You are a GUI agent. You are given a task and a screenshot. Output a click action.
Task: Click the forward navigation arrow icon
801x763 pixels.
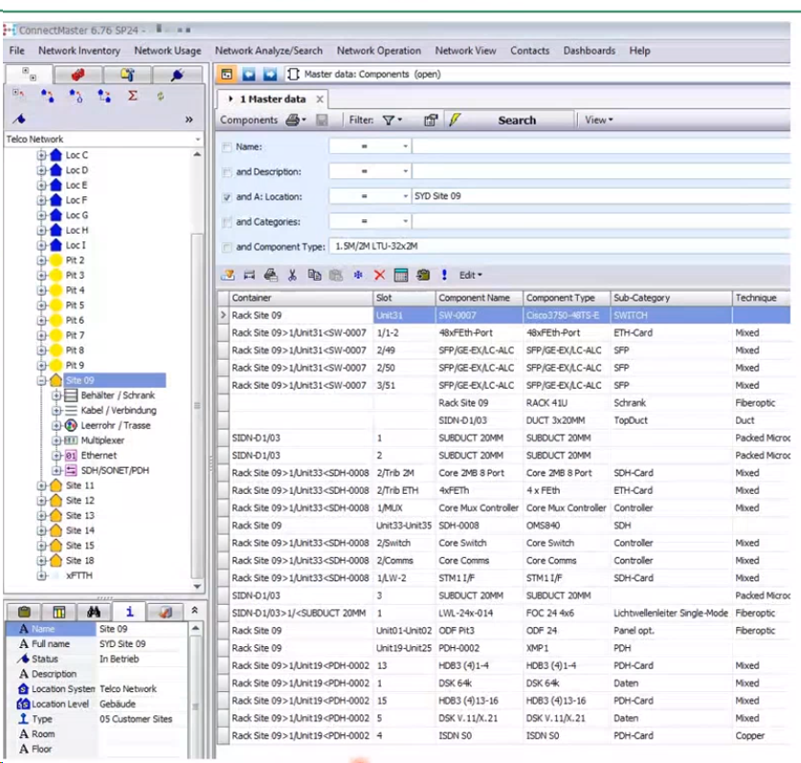(x=270, y=74)
